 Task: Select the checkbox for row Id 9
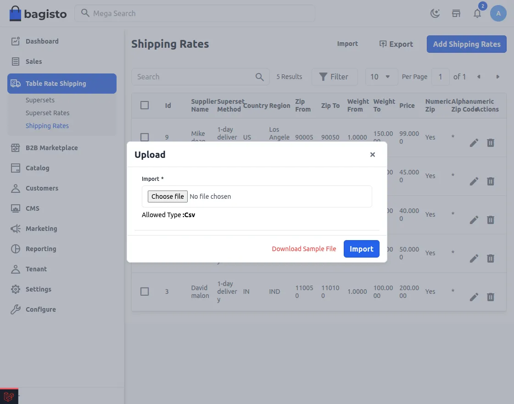145,137
